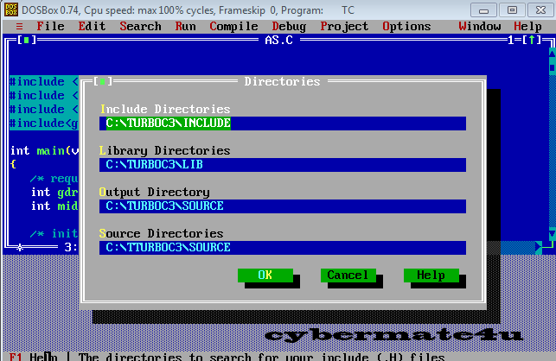This screenshot has width=556, height=361.
Task: Open the Options menu
Action: coord(406,26)
